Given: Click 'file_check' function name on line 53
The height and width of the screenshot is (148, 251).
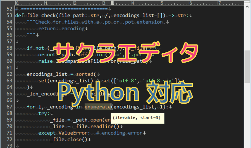Looking at the screenshot, I should [41, 15].
